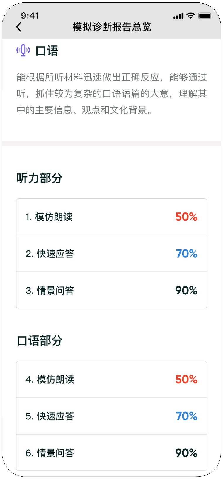Image resolution: width=223 pixels, height=479 pixels.
Task: Click the cellular signal bars icon
Action: pyautogui.click(x=178, y=16)
